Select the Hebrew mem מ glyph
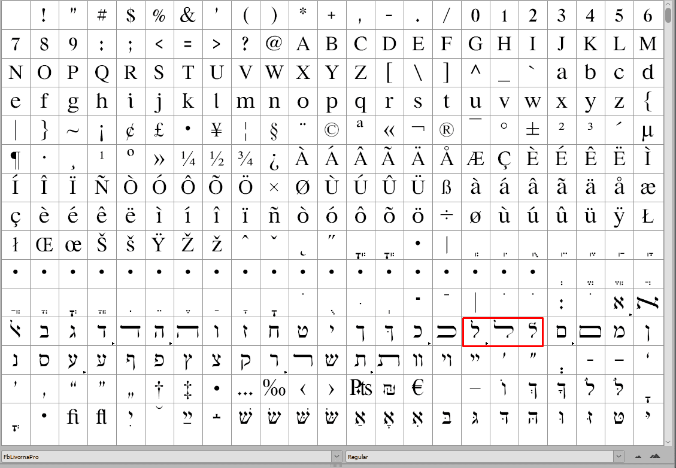This screenshot has height=468, width=676. (x=619, y=332)
